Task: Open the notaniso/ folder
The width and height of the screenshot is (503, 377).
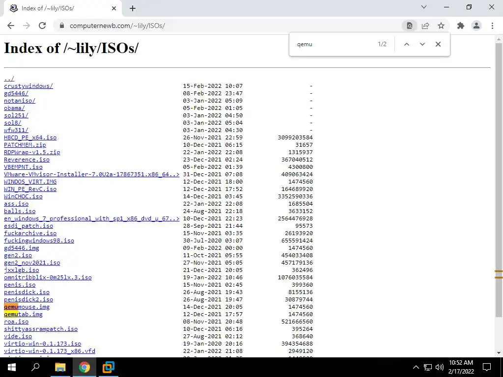Action: tap(20, 101)
